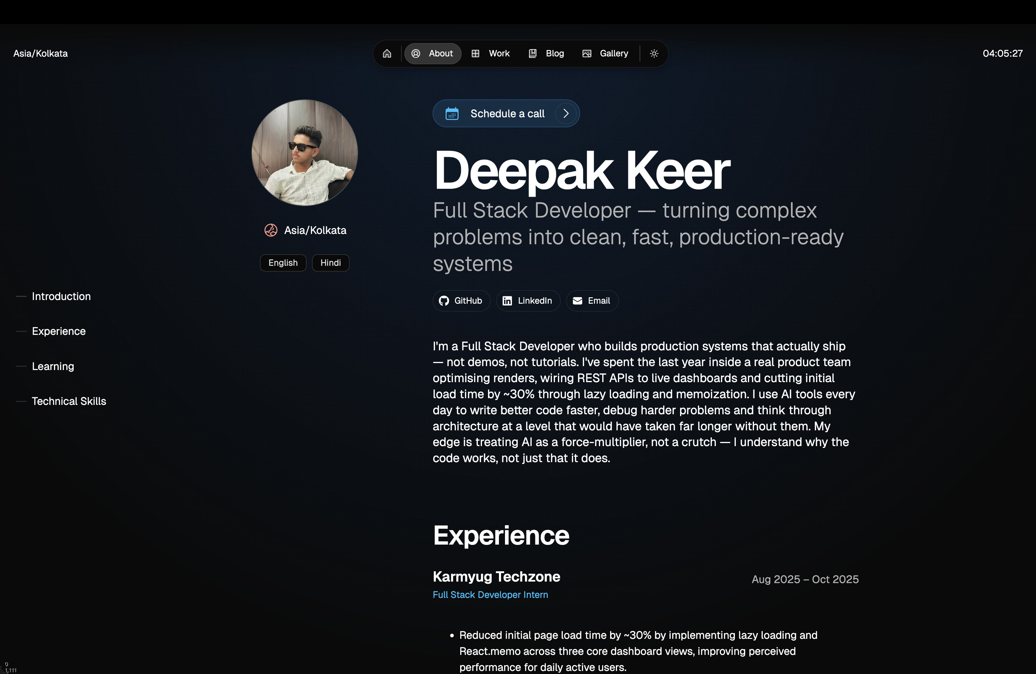Click the calendar icon in Schedule a call
Viewport: 1036px width, 674px height.
point(452,114)
